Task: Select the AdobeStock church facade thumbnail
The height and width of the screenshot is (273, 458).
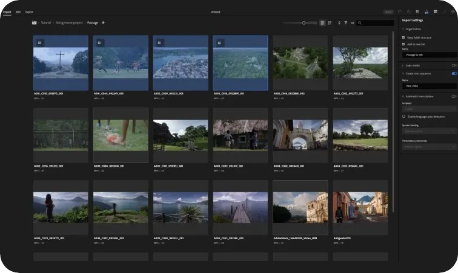Action: click(300, 207)
